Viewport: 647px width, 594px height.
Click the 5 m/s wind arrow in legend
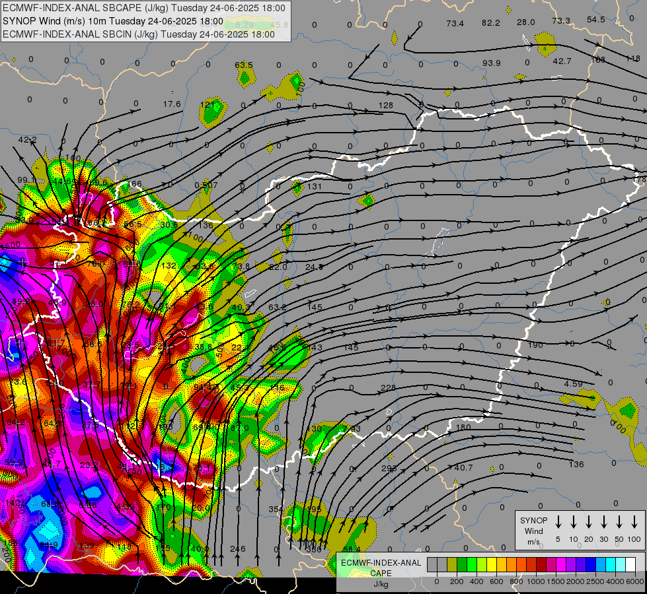coord(558,521)
